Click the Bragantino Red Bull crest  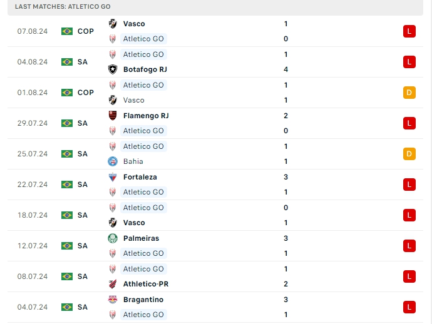pos(113,300)
